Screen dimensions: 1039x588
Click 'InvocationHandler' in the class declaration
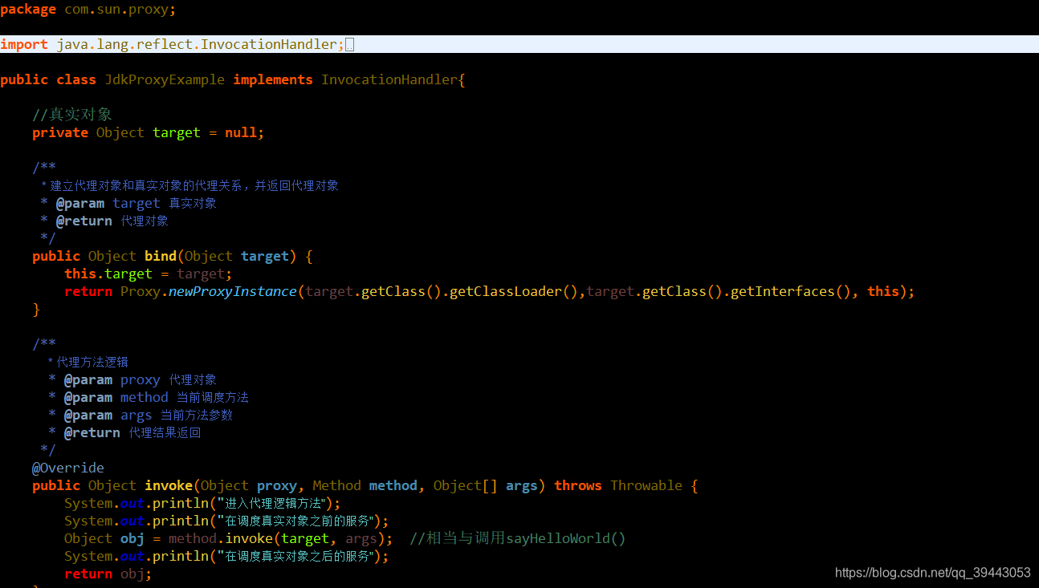[389, 79]
